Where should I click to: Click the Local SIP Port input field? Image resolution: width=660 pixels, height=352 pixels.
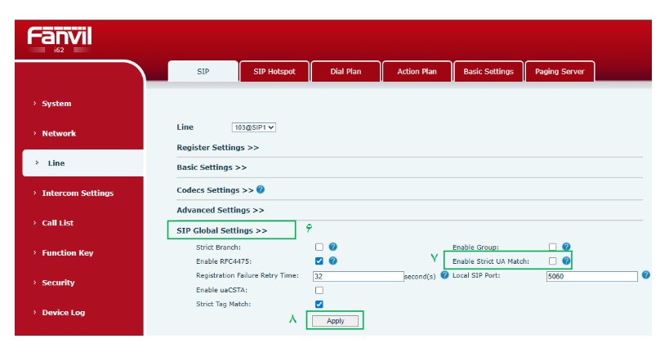pos(592,276)
